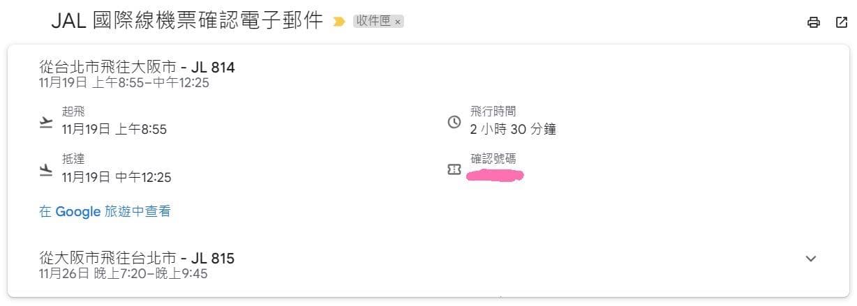The height and width of the screenshot is (306, 857).
Task: Click the 確認號碼 label
Action: pyautogui.click(x=493, y=159)
